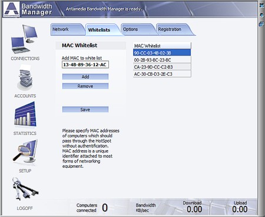Image resolution: width=265 pixels, height=217 pixels.
Task: Select MAC entry AC-30-CB-D3-2E-C3
Action: 162,74
